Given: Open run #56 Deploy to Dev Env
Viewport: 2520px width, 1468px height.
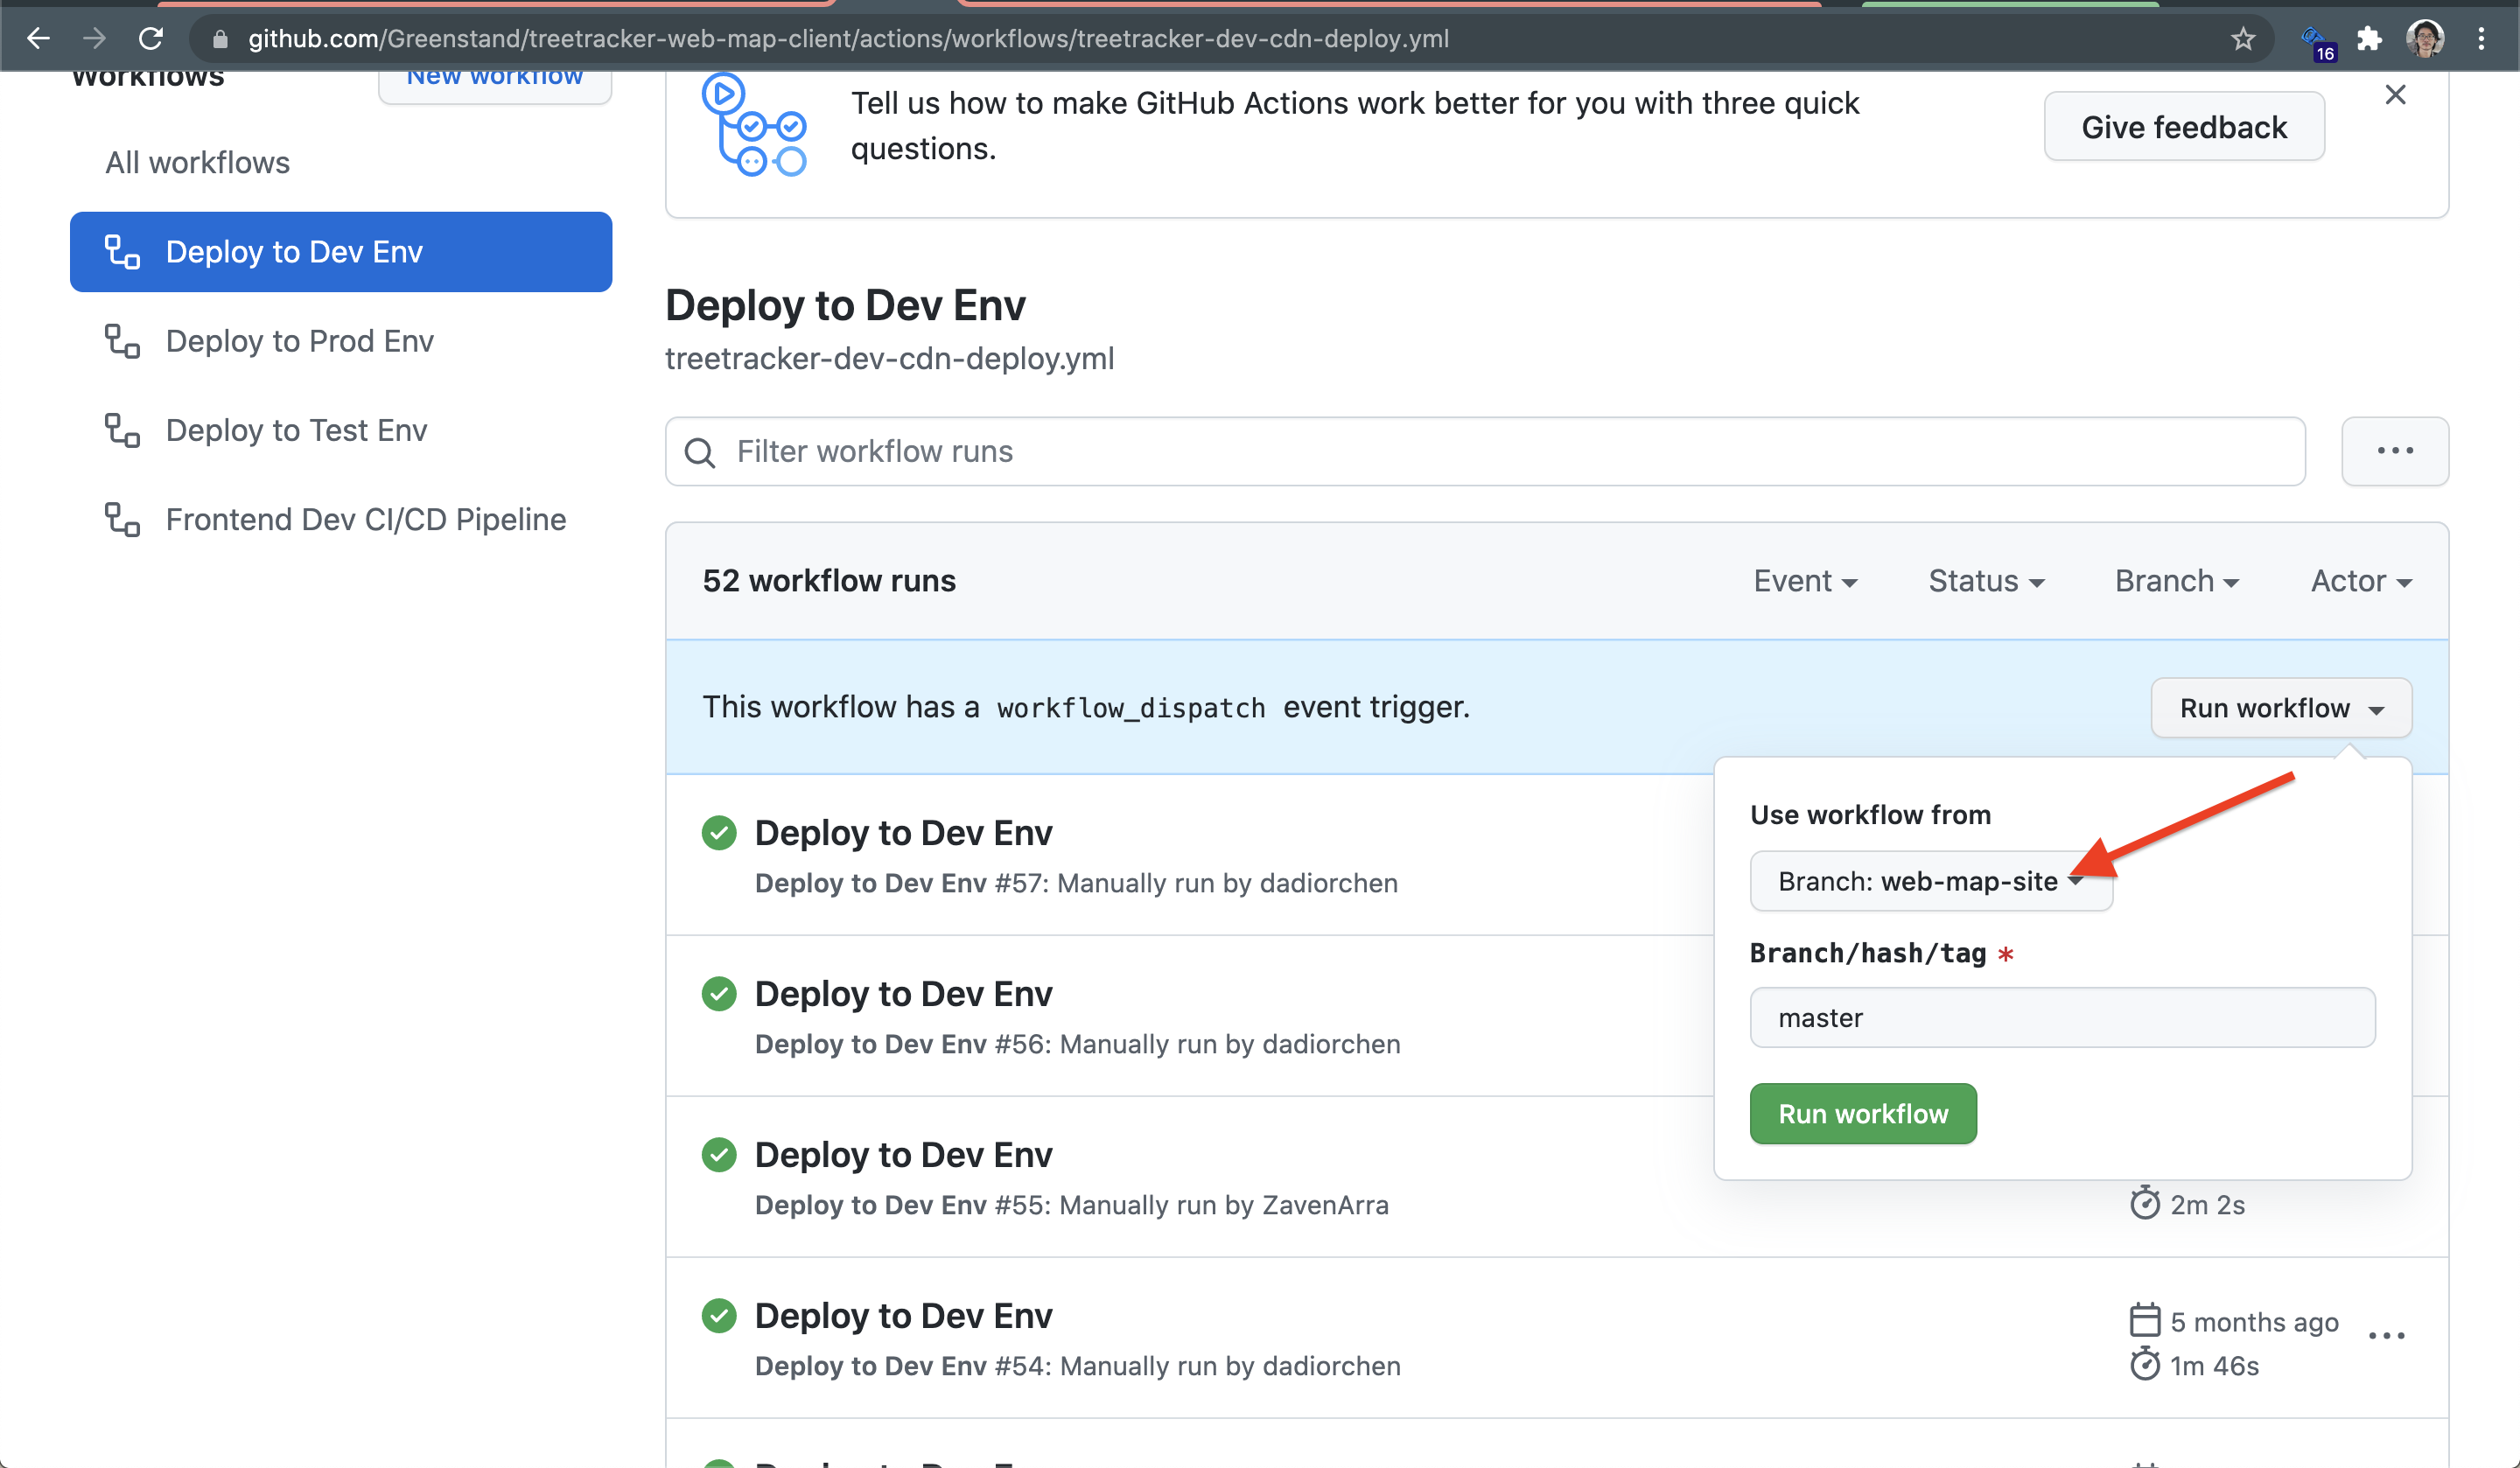Looking at the screenshot, I should pyautogui.click(x=903, y=993).
